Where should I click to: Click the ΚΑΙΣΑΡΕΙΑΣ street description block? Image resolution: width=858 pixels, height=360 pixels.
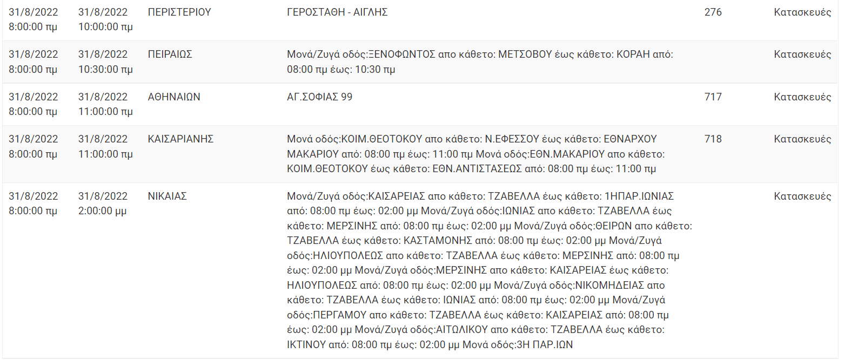coord(489,270)
